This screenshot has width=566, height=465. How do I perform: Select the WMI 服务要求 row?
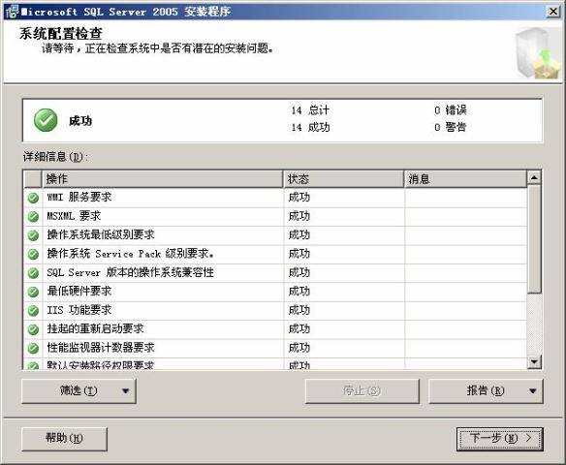[275, 198]
